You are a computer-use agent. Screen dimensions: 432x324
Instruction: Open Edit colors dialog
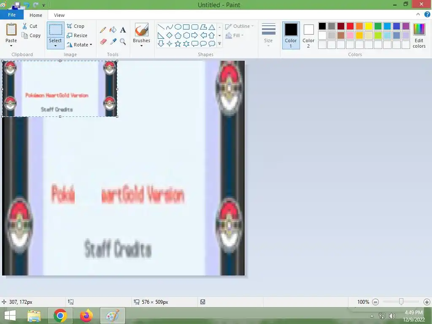tap(419, 35)
